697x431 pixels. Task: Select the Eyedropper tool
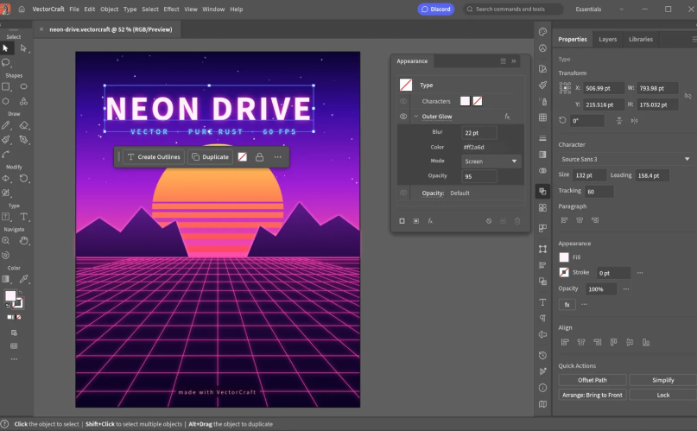click(23, 279)
